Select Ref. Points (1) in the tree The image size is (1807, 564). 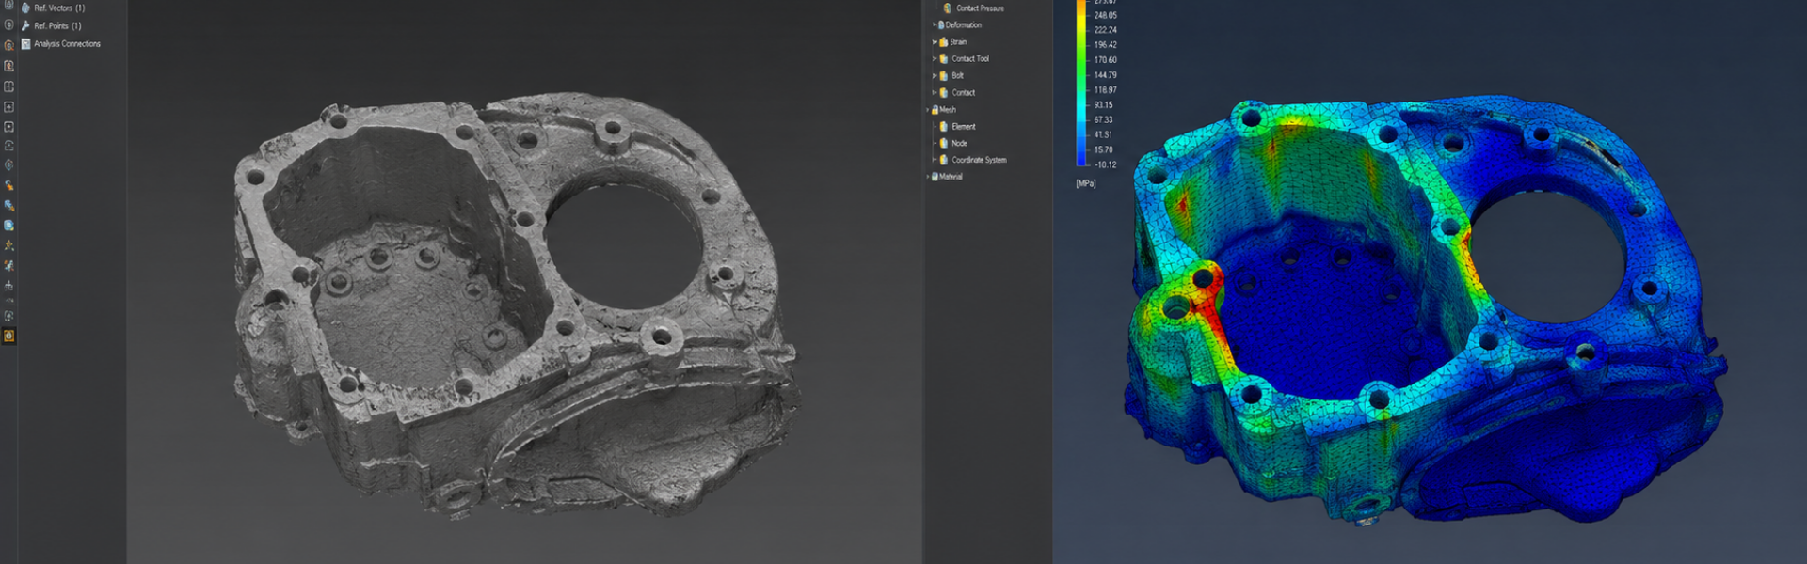coord(57,25)
